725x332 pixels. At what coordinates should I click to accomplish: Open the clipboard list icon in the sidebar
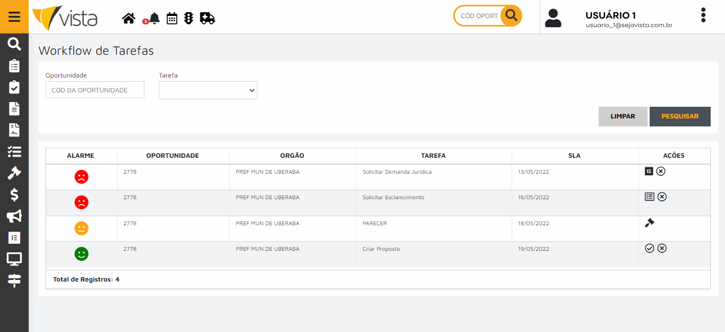click(x=14, y=65)
